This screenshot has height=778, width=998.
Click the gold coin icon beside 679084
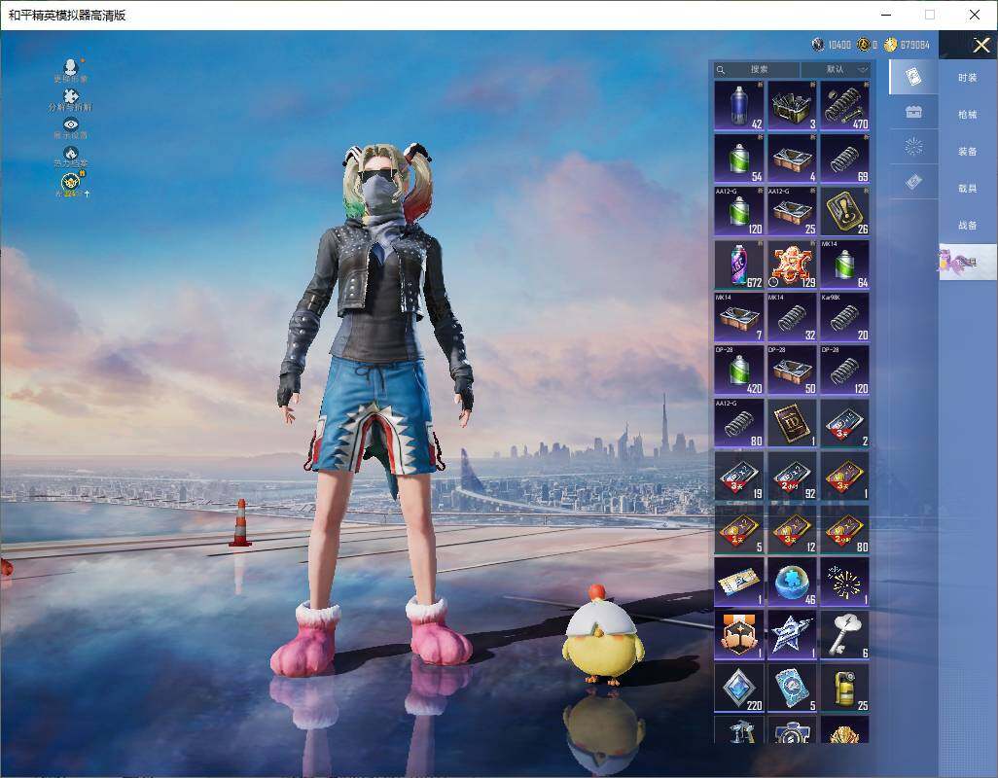[x=890, y=45]
